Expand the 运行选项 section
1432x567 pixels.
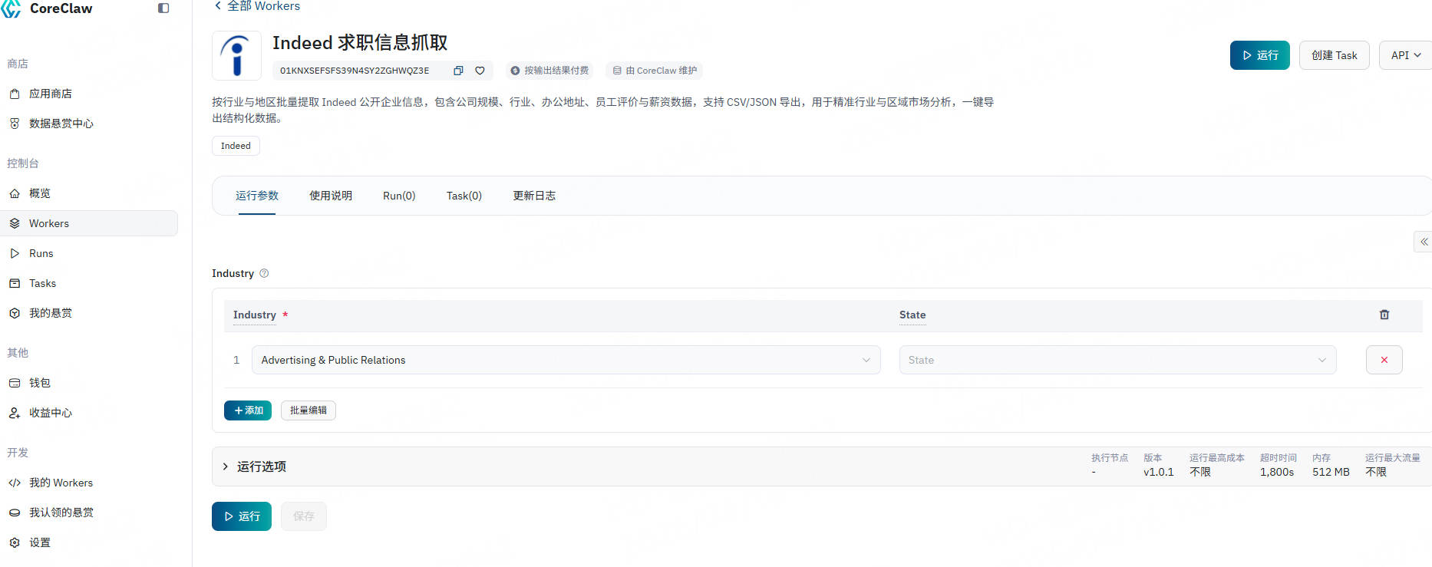pyautogui.click(x=261, y=466)
